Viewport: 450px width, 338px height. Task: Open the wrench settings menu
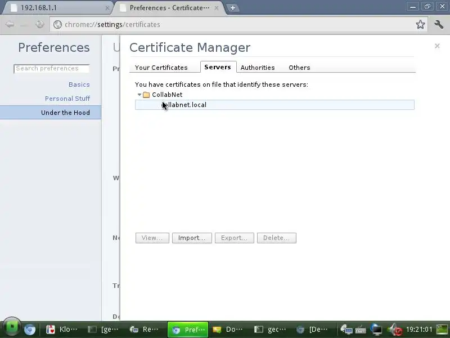click(x=439, y=24)
